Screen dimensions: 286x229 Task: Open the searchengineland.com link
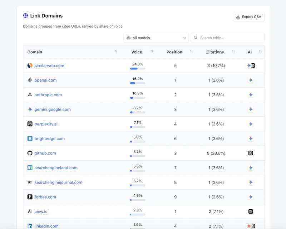[x=56, y=168]
